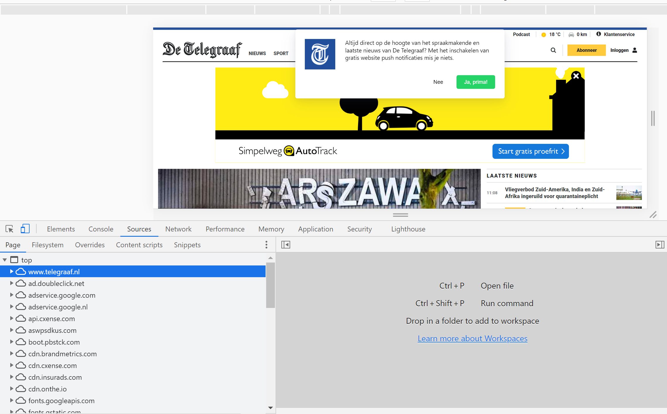
Task: Click the De Telegraaf notification logo
Action: pyautogui.click(x=320, y=54)
